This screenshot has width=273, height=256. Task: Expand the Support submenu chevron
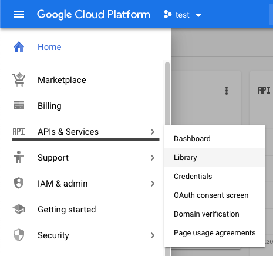pyautogui.click(x=153, y=158)
